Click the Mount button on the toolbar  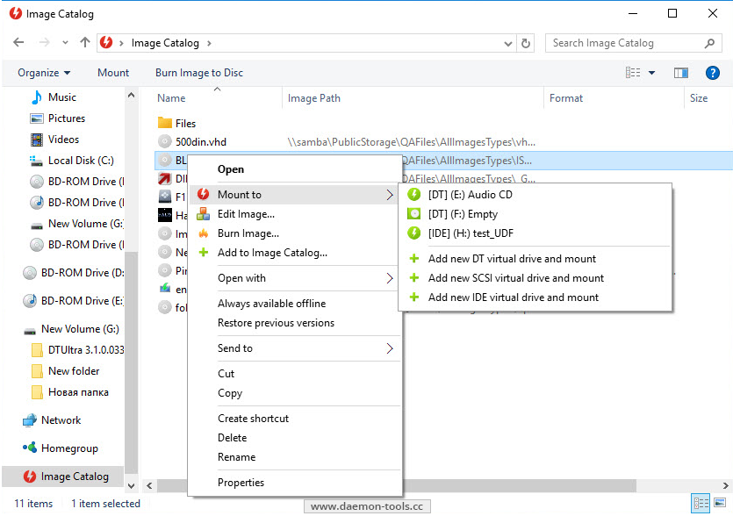[113, 73]
